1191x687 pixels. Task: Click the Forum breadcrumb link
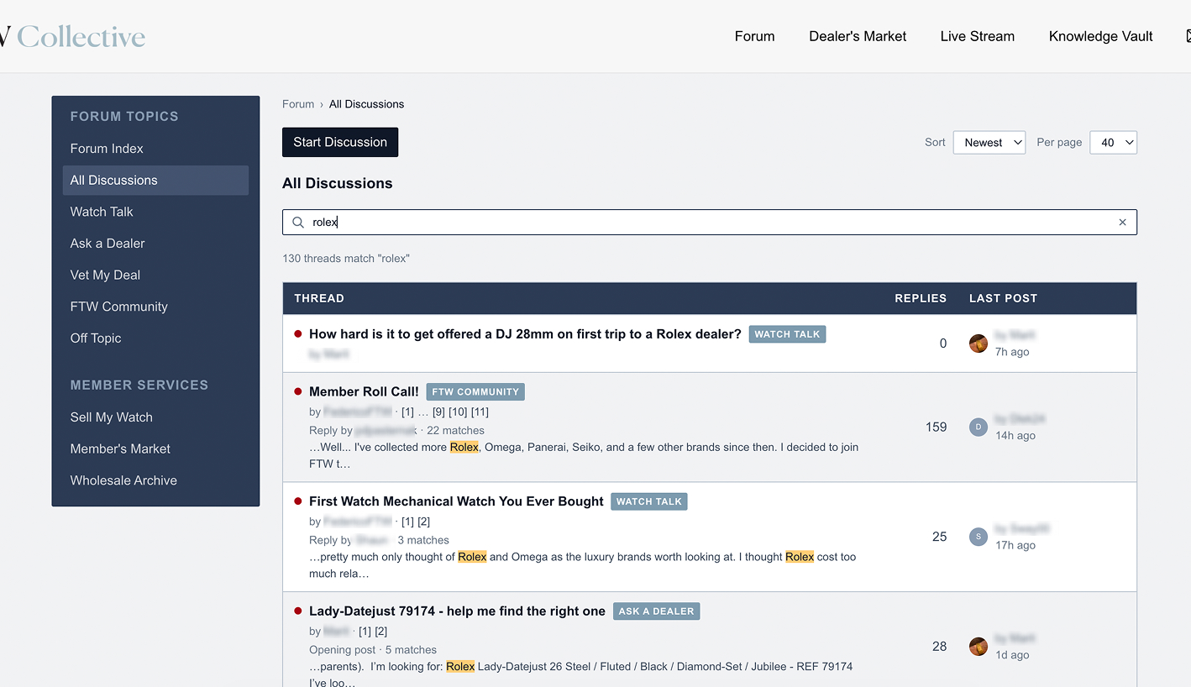[298, 104]
